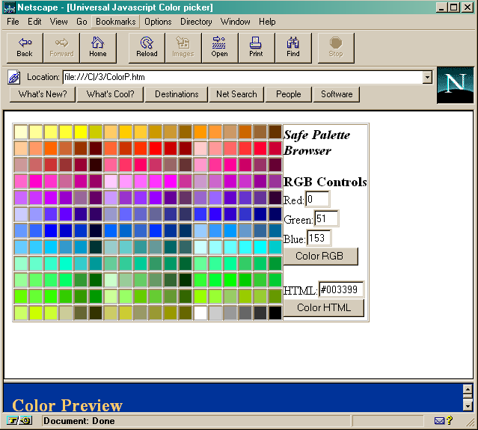Click the Location URL field
This screenshot has height=430, width=478.
[x=243, y=78]
